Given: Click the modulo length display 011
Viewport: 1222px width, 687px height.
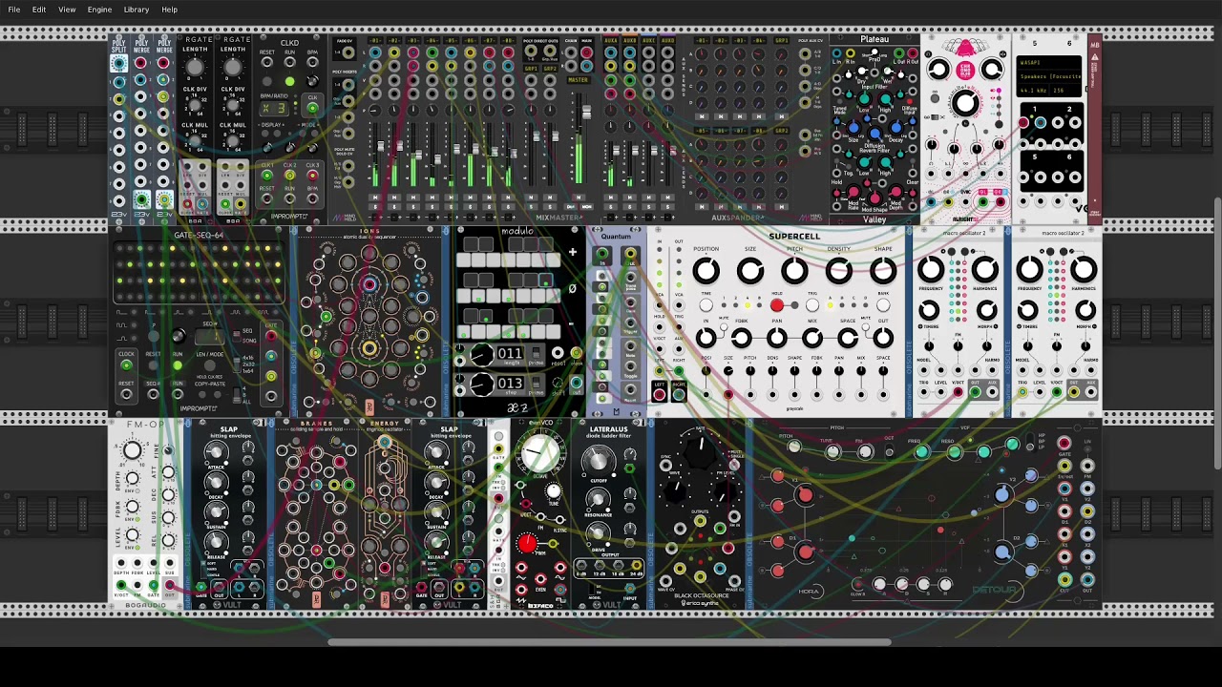Looking at the screenshot, I should point(510,353).
